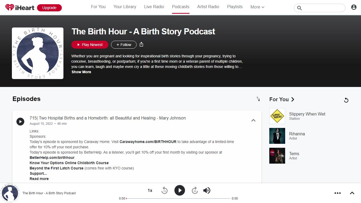The image size is (361, 203).
Task: Follow The Birth Hour podcast
Action: pos(124,45)
